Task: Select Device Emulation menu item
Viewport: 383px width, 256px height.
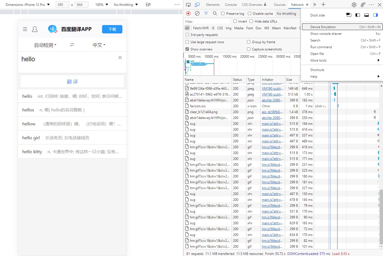Action: tap(342, 27)
